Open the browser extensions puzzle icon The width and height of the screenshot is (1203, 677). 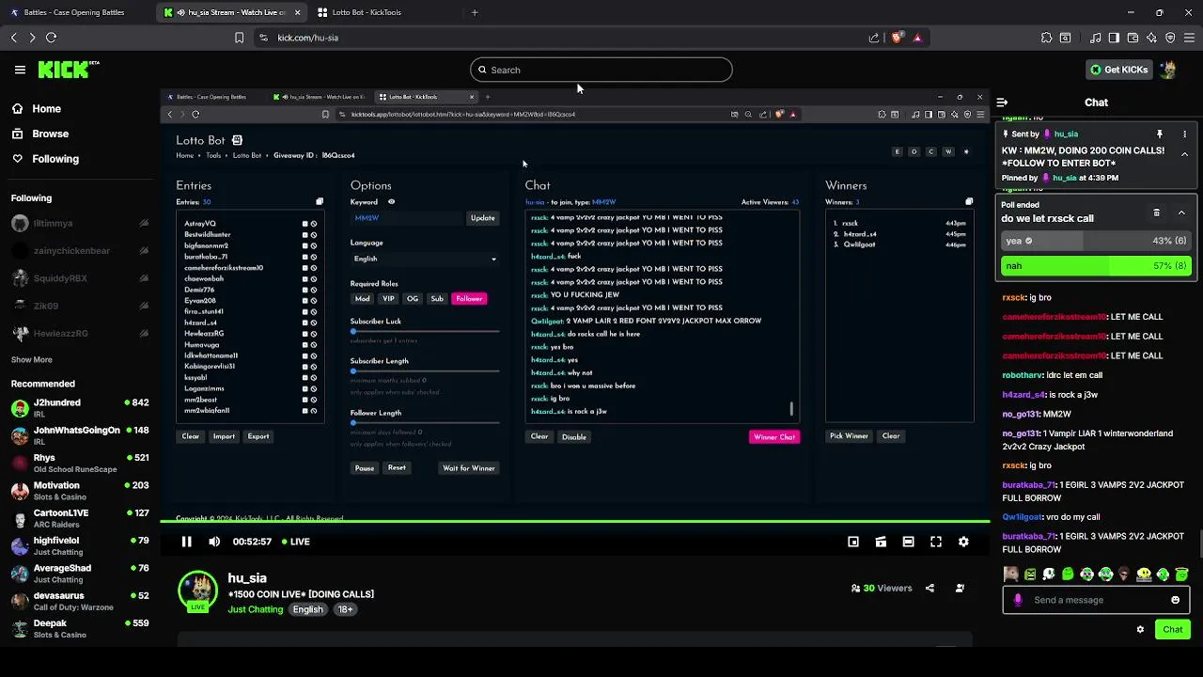point(1046,38)
